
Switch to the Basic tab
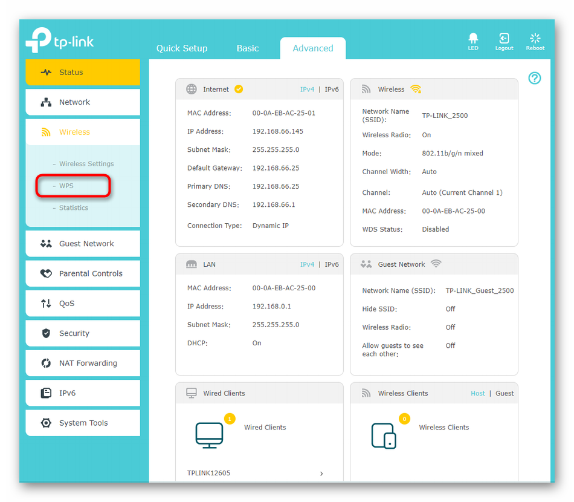247,48
